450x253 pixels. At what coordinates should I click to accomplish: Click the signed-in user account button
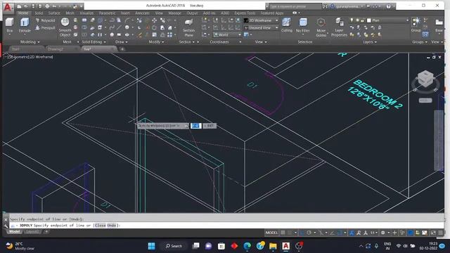[x=347, y=6]
